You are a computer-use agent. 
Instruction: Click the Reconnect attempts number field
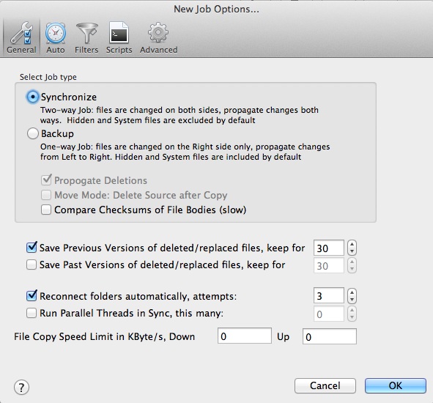[x=329, y=295]
